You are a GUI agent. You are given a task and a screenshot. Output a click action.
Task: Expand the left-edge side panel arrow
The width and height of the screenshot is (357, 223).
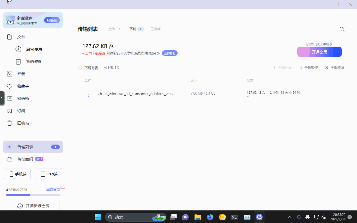coord(2,98)
